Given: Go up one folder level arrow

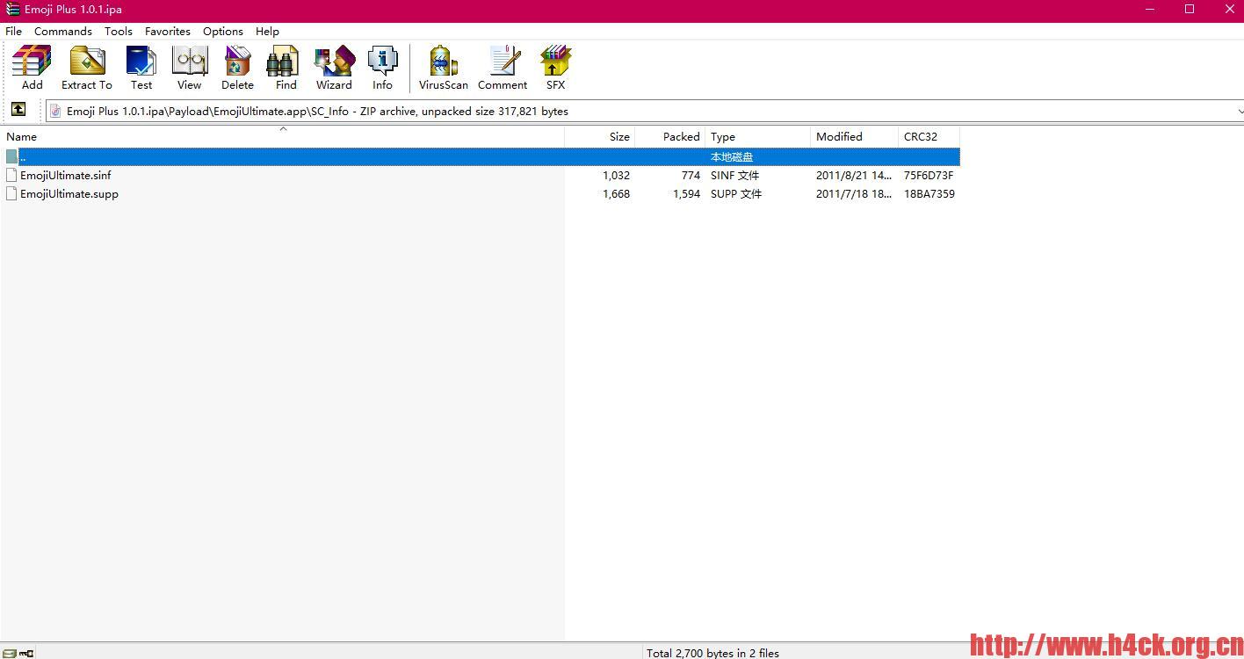Looking at the screenshot, I should coord(18,110).
